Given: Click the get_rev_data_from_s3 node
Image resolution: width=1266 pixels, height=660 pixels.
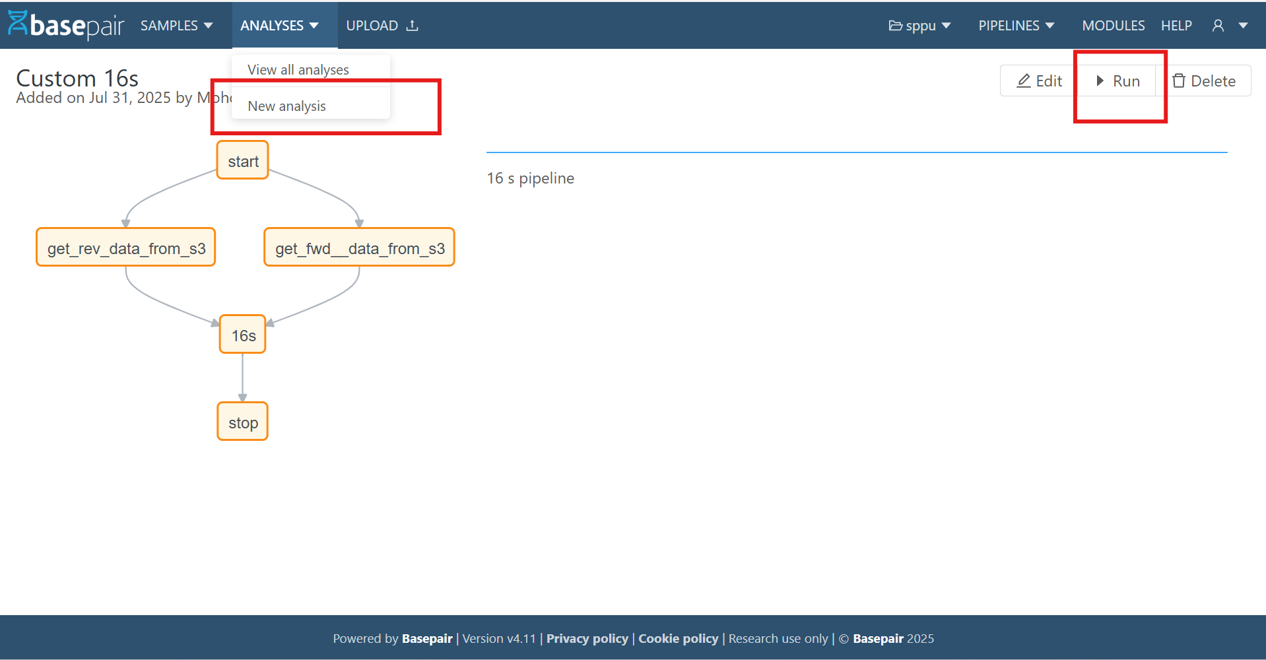Looking at the screenshot, I should (x=125, y=247).
